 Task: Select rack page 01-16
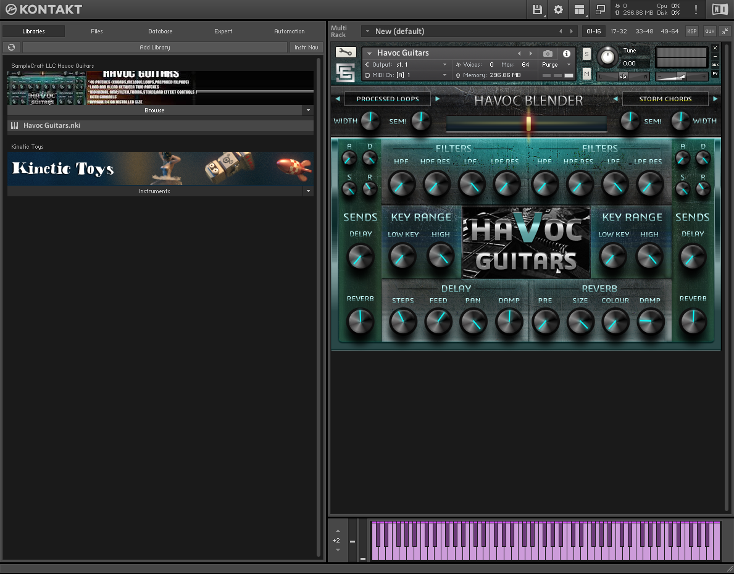point(594,31)
